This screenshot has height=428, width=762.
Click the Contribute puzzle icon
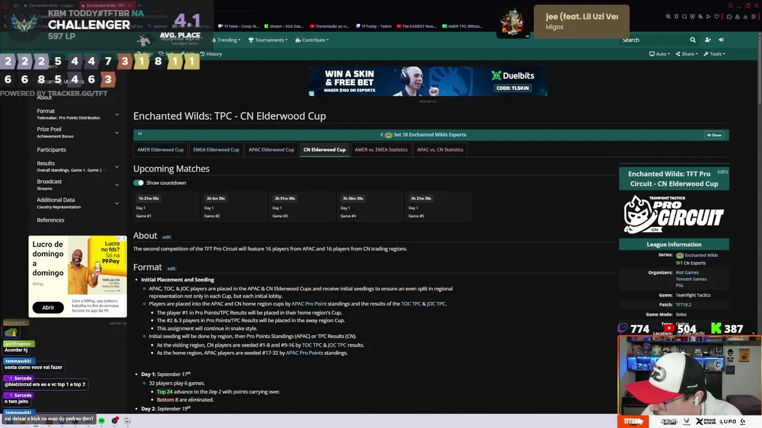298,40
